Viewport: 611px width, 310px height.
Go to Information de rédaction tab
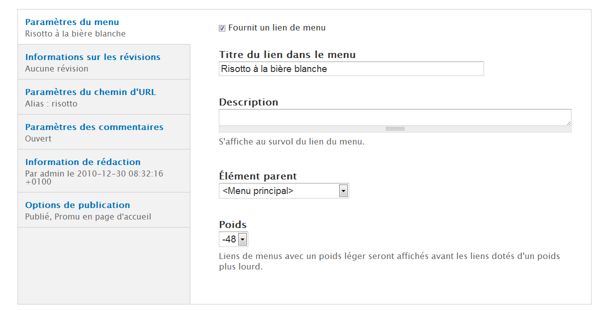click(82, 162)
